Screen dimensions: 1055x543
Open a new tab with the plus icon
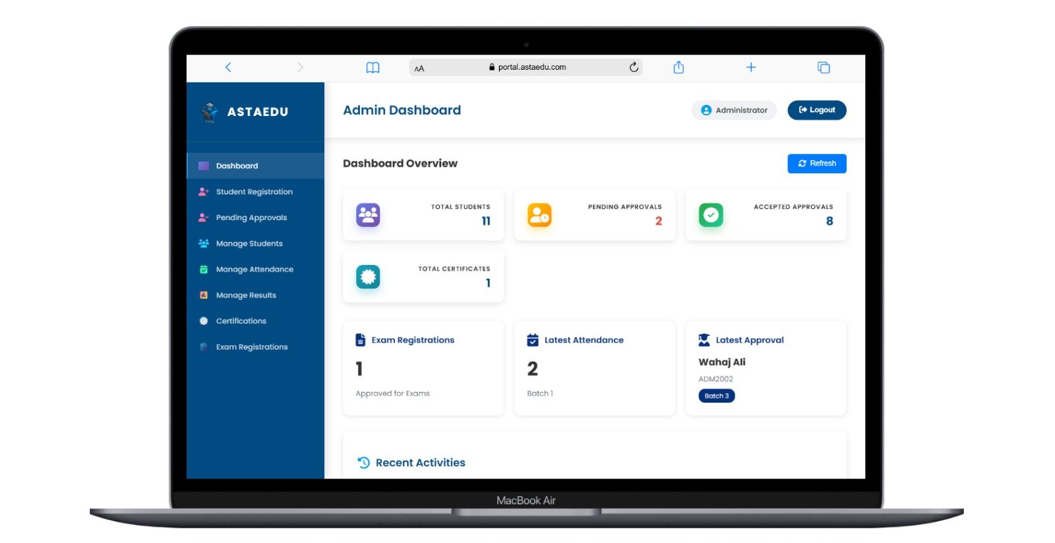point(751,67)
